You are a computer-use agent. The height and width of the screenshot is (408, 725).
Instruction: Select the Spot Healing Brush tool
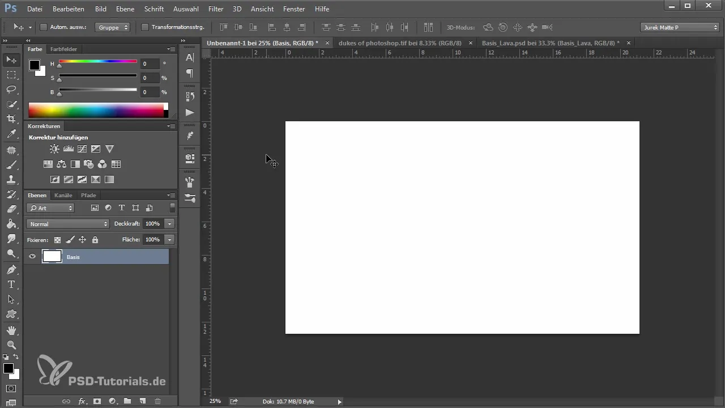[11, 150]
